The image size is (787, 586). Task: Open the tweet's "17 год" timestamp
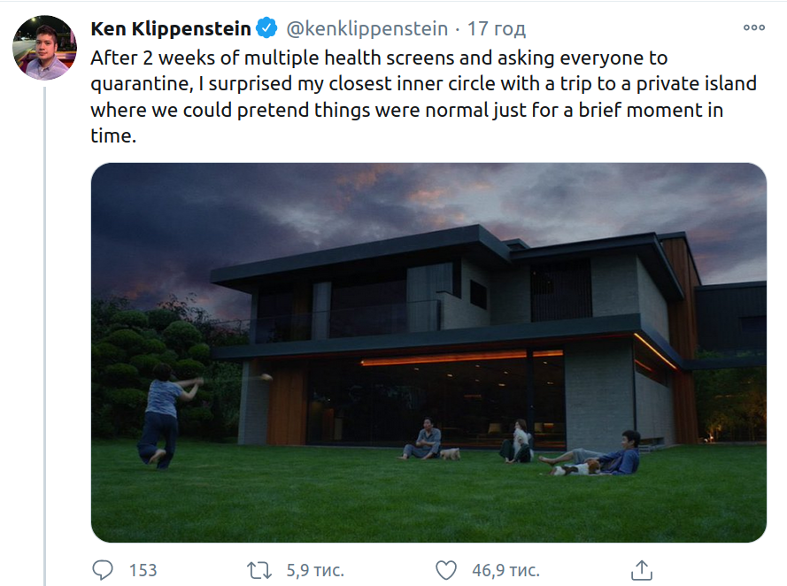(x=496, y=29)
